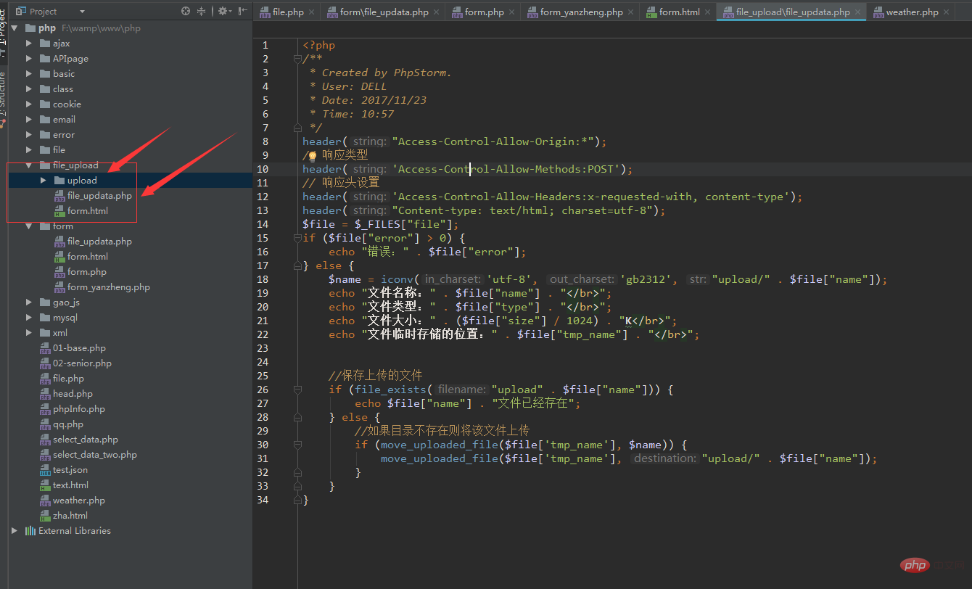Expand the APIpage folder arrow
The image size is (972, 589).
click(29, 59)
